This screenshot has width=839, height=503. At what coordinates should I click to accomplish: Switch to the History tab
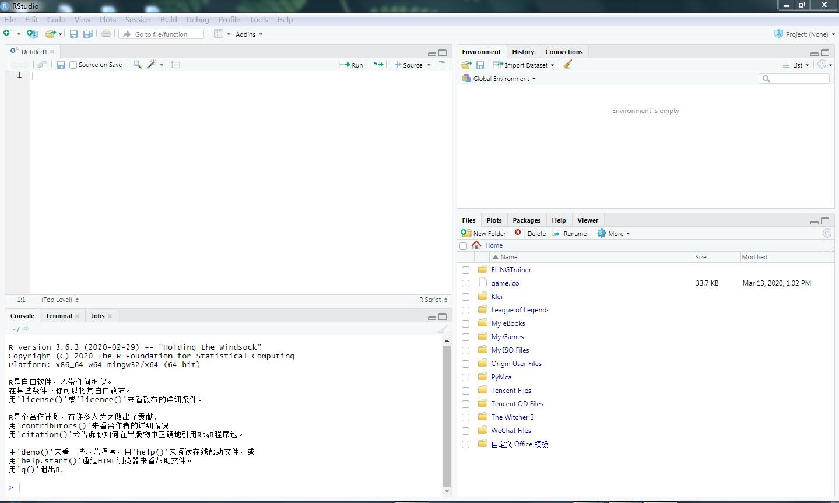click(x=523, y=52)
